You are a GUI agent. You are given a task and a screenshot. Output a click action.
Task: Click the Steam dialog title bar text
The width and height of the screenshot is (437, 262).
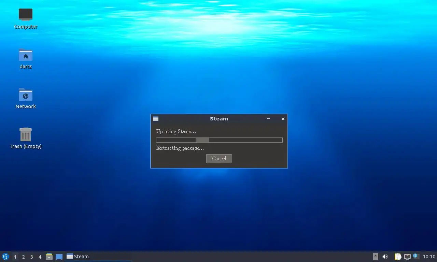pos(219,119)
